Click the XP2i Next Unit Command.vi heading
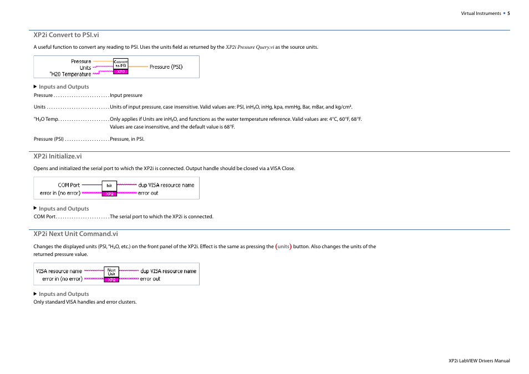Screen dimensions: 529x374 click(x=75, y=234)
